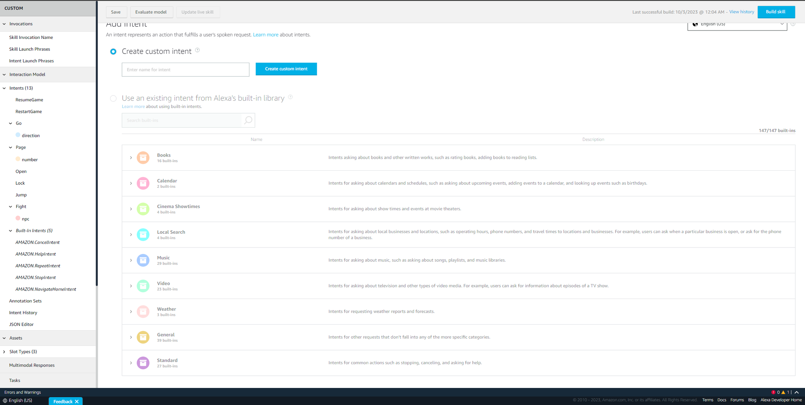The height and width of the screenshot is (405, 805).
Task: Click the Save button
Action: pyautogui.click(x=116, y=12)
